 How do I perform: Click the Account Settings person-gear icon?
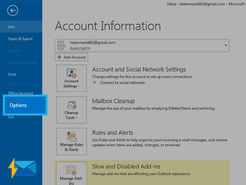(x=71, y=73)
